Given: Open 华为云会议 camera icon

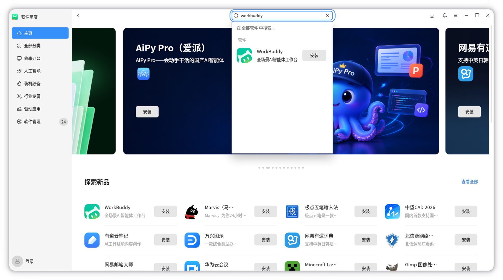Looking at the screenshot, I should tap(192, 266).
